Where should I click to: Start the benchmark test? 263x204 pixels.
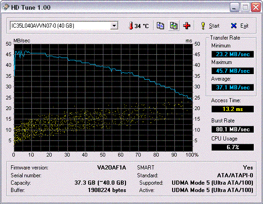pos(210,26)
